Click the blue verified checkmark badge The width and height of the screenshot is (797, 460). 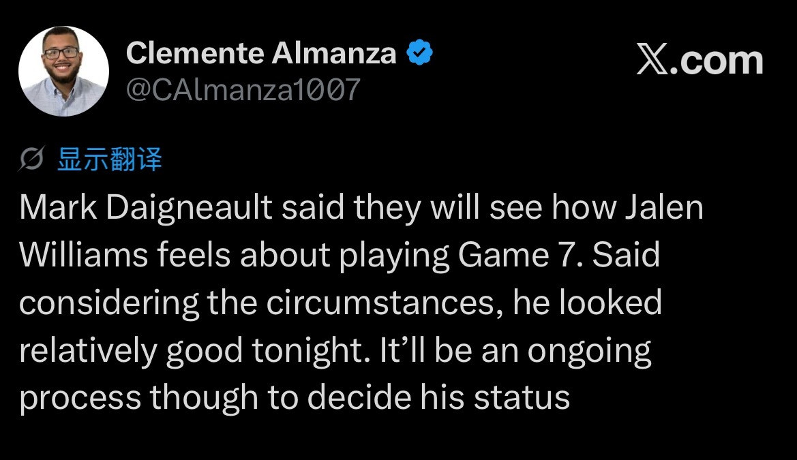420,52
